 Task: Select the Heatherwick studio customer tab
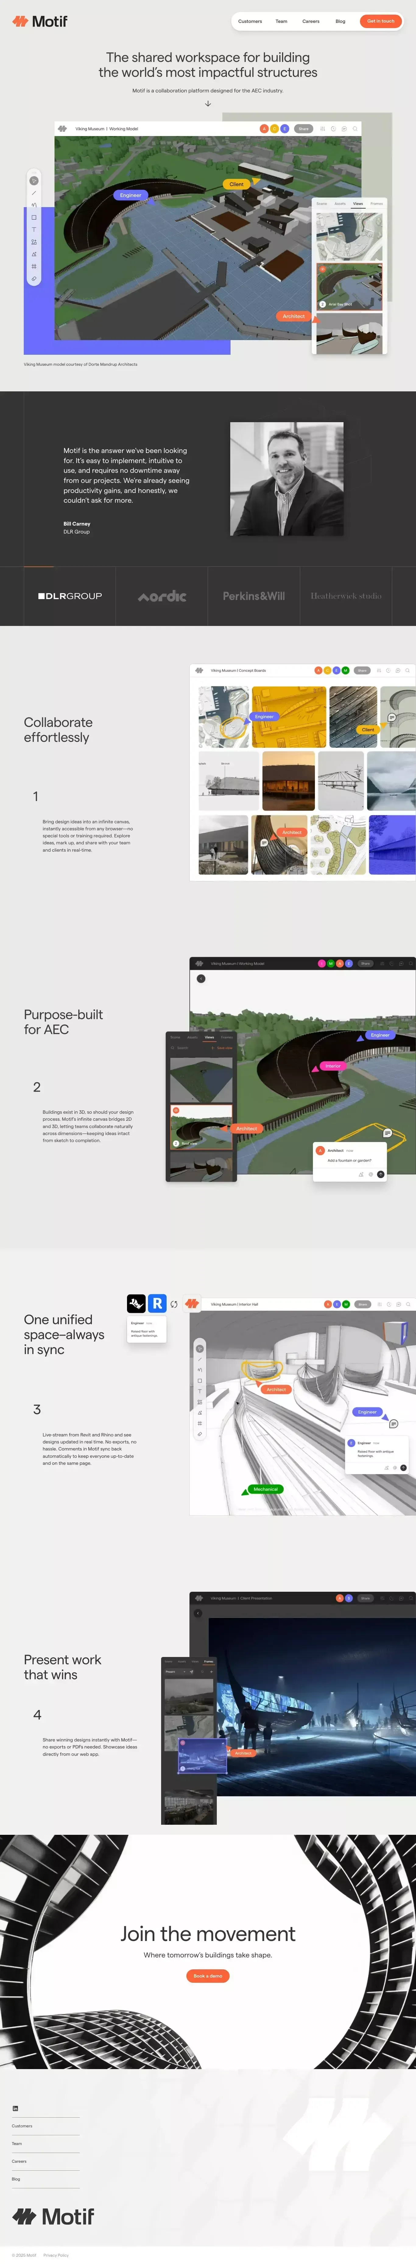pos(346,596)
